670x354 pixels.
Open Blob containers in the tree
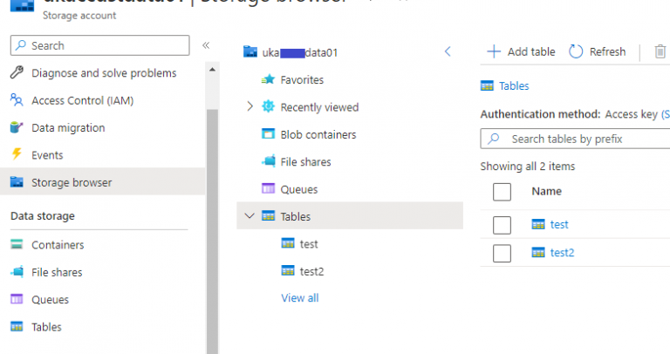coord(318,134)
